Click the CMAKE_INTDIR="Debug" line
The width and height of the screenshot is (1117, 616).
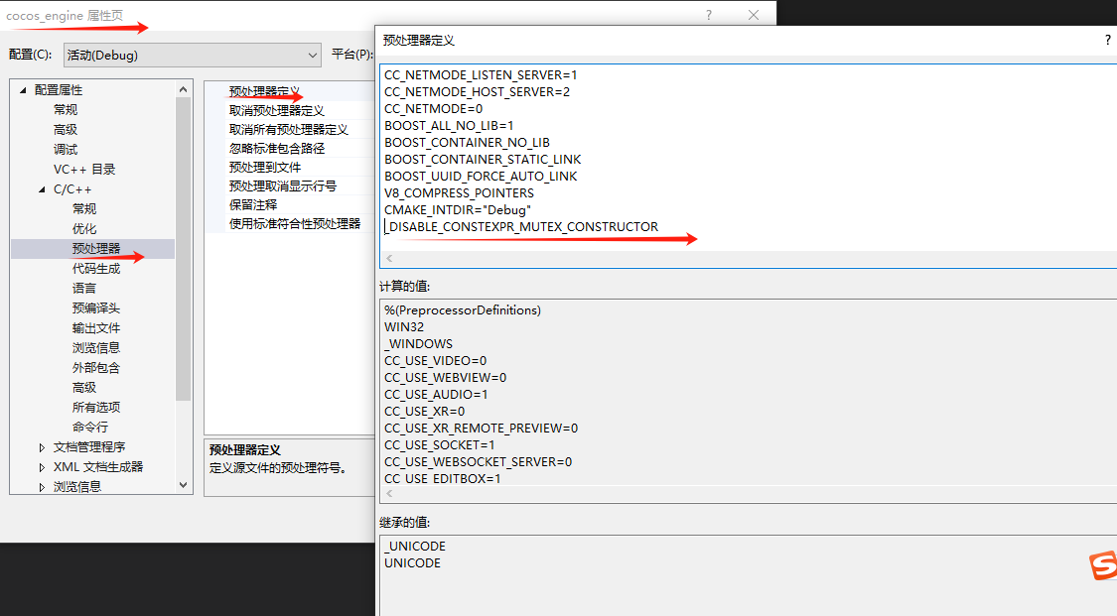(458, 210)
